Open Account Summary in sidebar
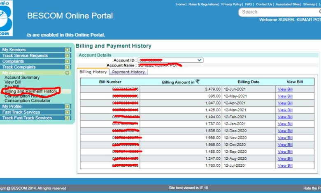This screenshot has height=193, width=321. tap(22, 78)
